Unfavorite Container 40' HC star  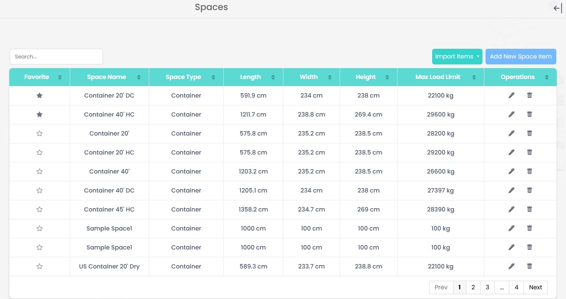[40, 114]
